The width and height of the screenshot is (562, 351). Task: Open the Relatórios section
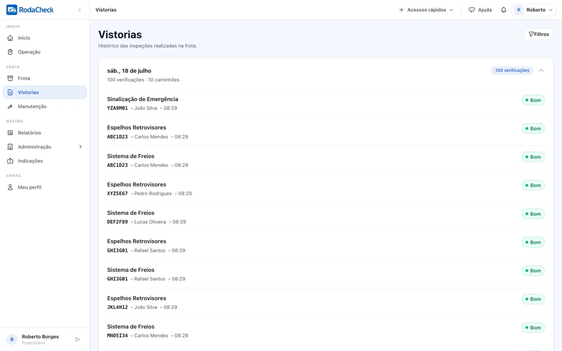click(x=45, y=133)
